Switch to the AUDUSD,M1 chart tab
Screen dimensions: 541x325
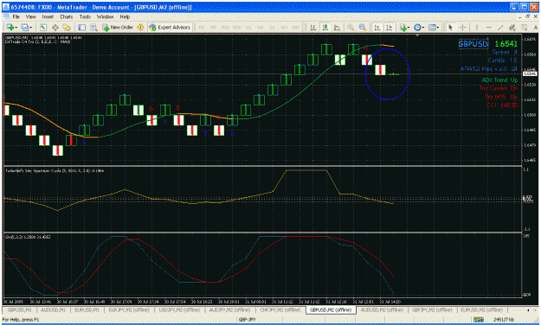point(53,309)
